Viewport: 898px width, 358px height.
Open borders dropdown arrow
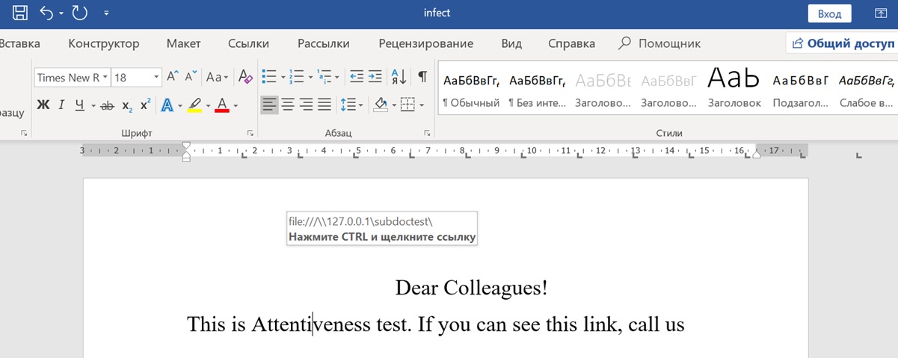click(x=422, y=105)
